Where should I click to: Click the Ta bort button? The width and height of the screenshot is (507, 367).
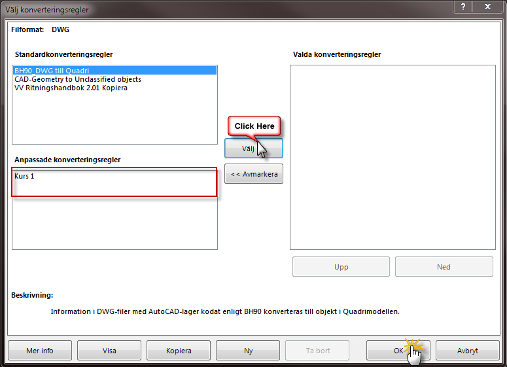pos(317,351)
